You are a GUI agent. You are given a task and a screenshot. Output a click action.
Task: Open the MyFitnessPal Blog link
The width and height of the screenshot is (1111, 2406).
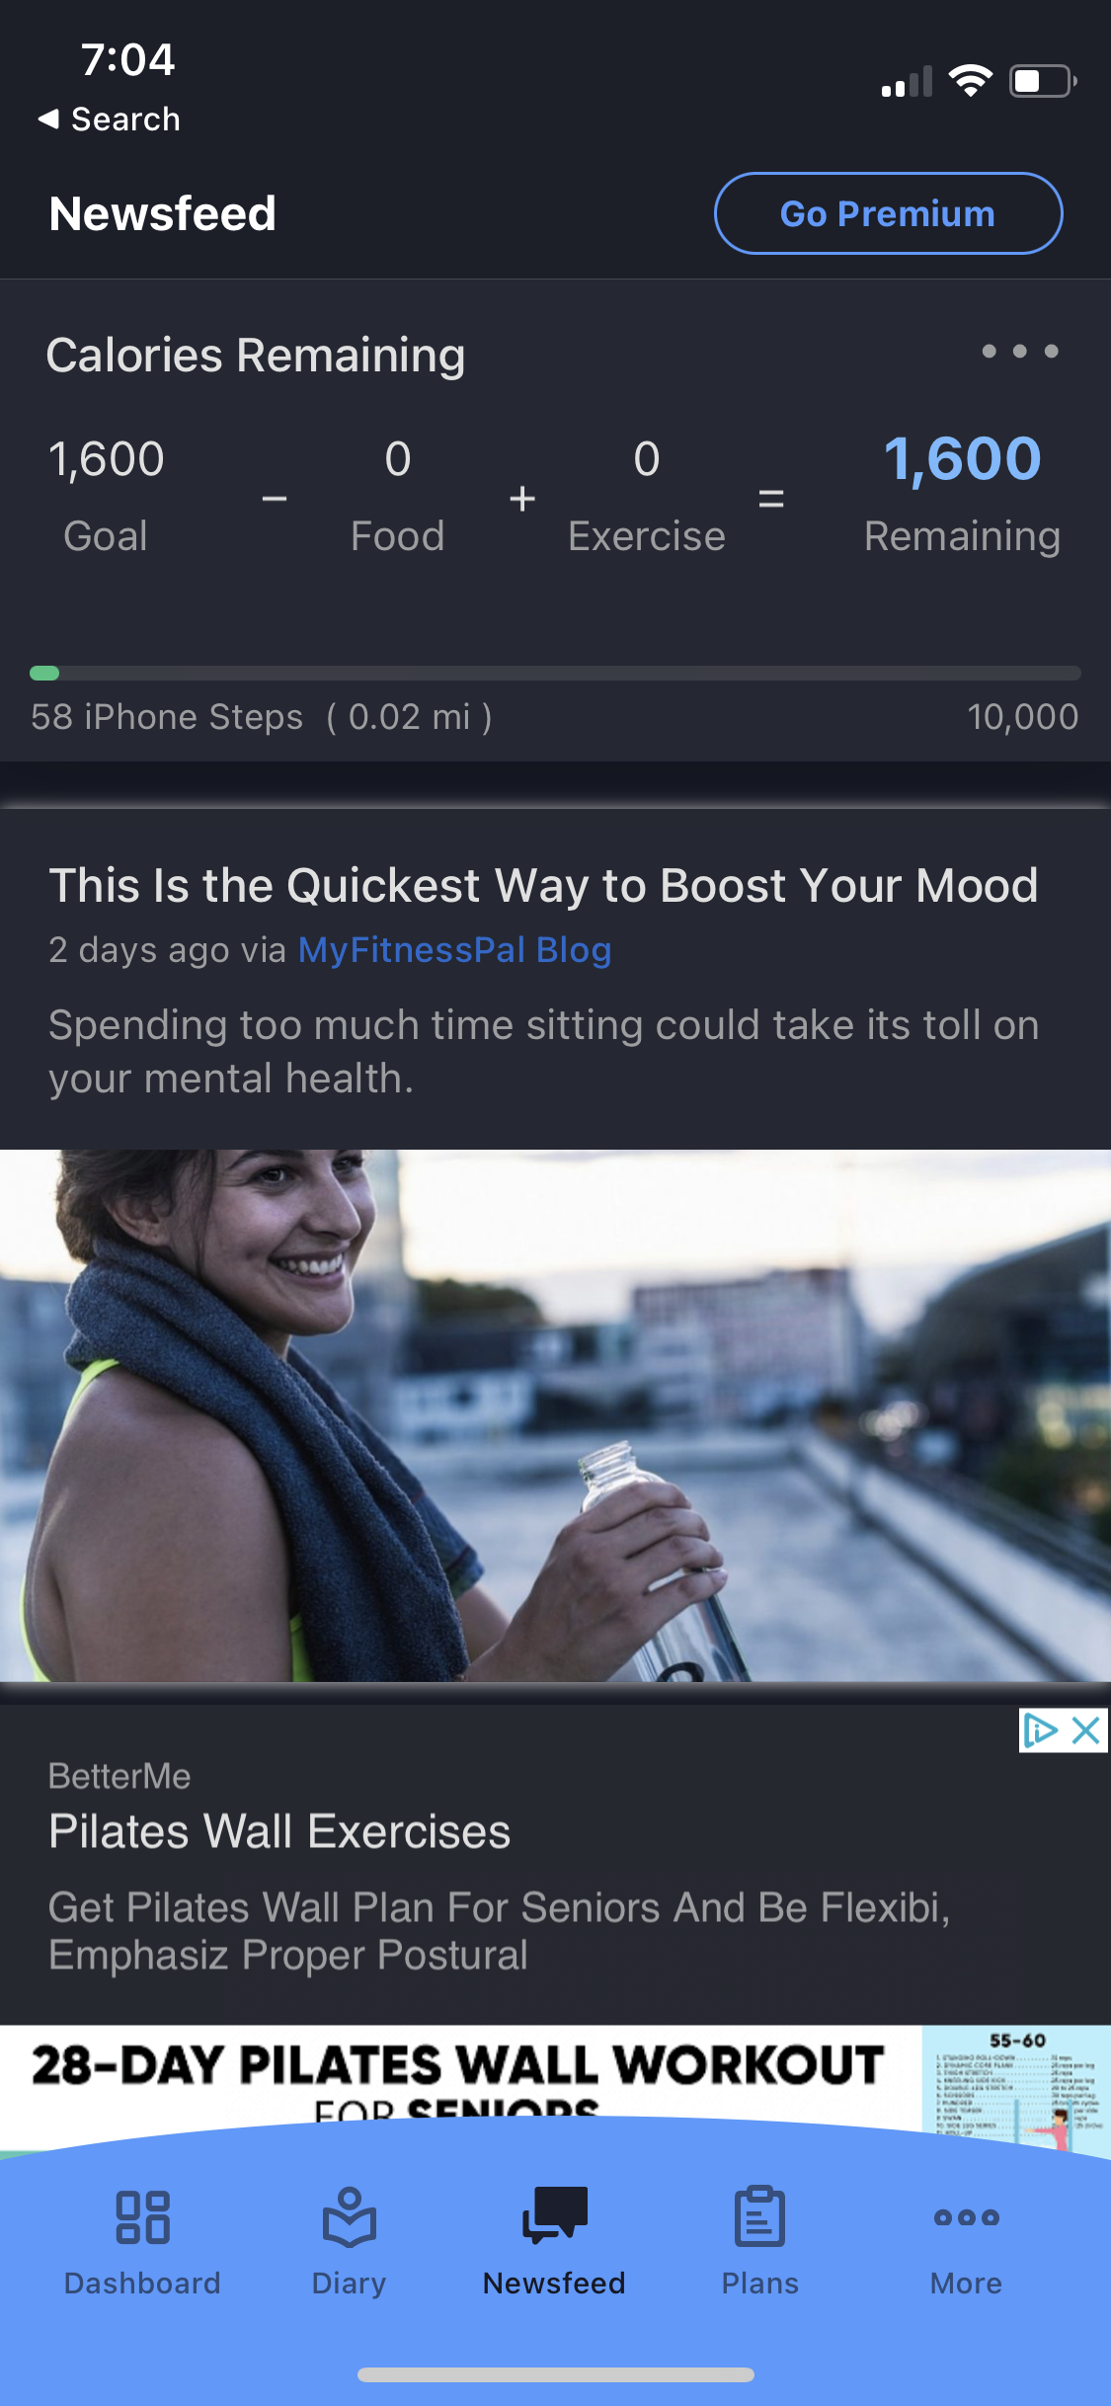(x=454, y=950)
